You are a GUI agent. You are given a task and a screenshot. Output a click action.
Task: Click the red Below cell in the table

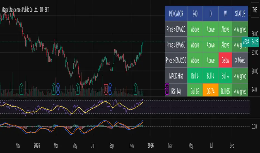pos(225,60)
